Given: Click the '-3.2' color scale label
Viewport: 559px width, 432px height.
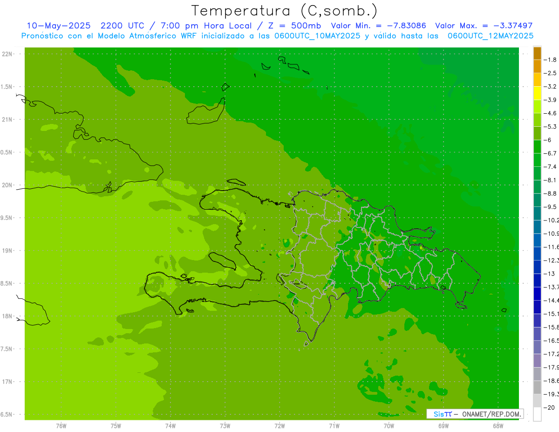Looking at the screenshot, I should [551, 87].
